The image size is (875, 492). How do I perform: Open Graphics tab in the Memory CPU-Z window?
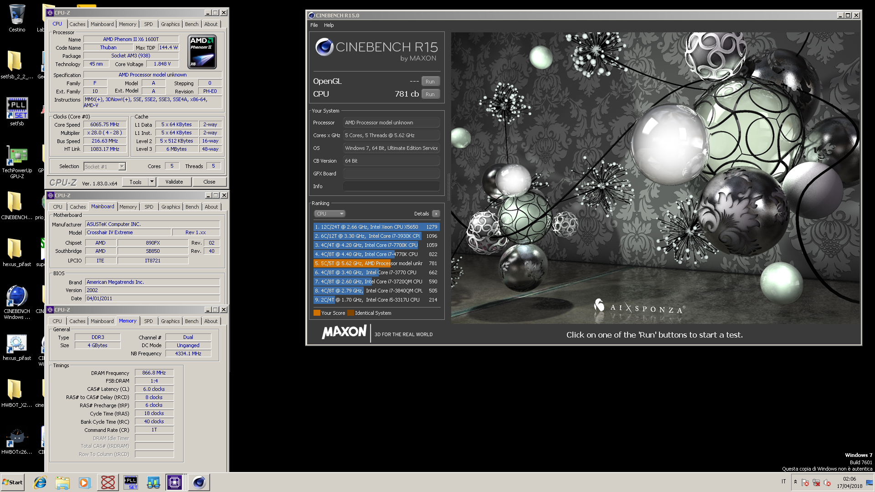[x=170, y=321]
